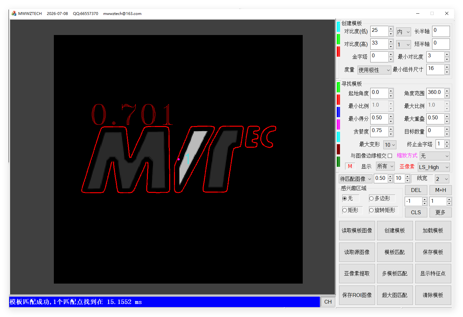Image resolution: width=463 pixels, height=317 pixels.
Task: Decrease the 1 spinner below M+H
Action: tap(449, 203)
